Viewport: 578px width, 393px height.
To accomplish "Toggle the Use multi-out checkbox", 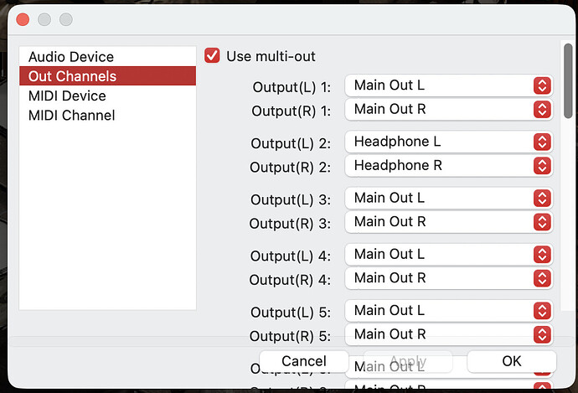I will (x=213, y=56).
